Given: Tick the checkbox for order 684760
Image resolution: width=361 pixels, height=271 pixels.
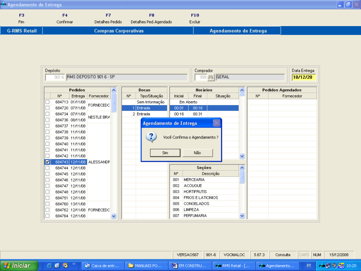Looking at the screenshot, I should click(x=47, y=204).
